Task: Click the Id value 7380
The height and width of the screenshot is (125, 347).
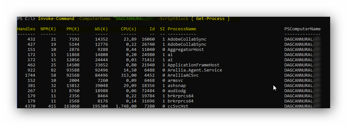Action: point(150,106)
